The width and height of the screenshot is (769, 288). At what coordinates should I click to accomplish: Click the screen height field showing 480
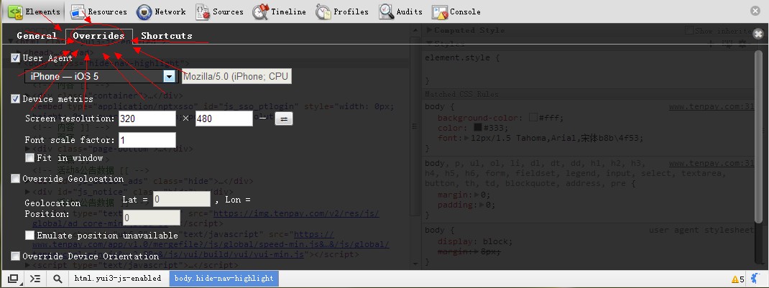click(x=224, y=119)
